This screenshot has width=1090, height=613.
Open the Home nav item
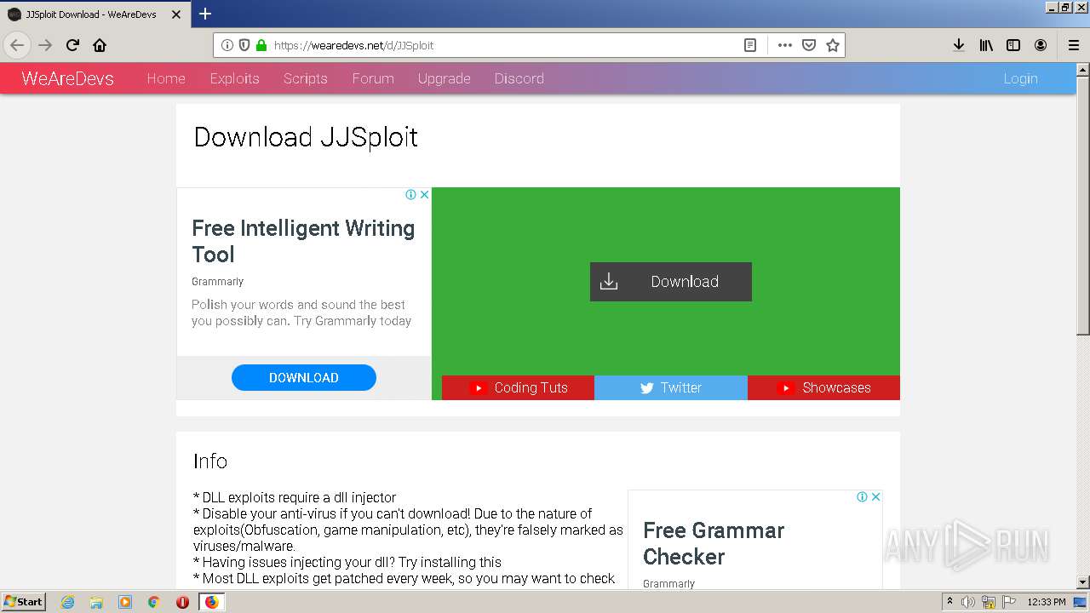tap(166, 78)
